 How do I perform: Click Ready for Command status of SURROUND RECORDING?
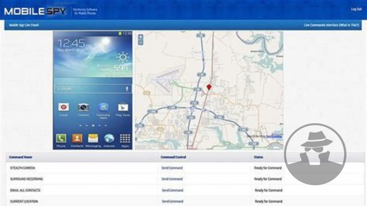click(x=268, y=179)
